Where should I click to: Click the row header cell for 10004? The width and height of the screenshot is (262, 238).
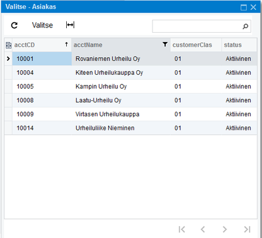click(9, 73)
